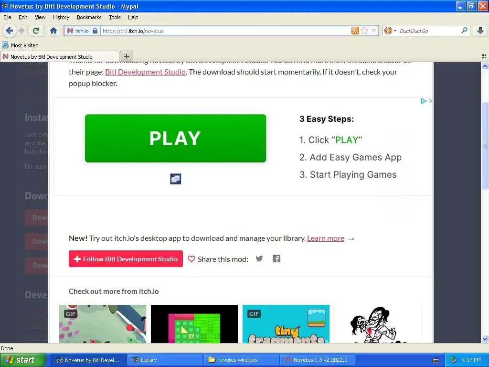Open the tiny fragments game thumbnail
Viewport: 489px width, 367px height.
pos(286,324)
